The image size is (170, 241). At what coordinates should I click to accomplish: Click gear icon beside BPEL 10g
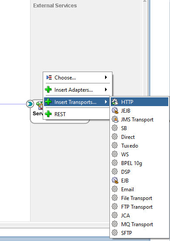click(115, 163)
